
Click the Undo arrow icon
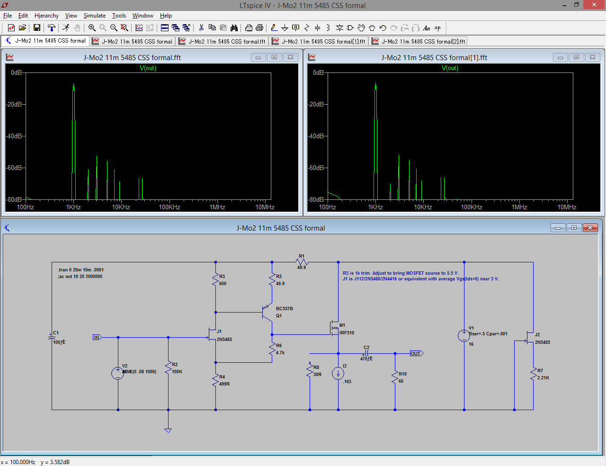click(383, 28)
